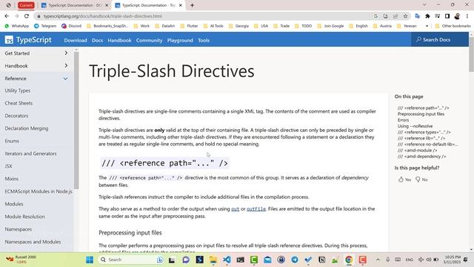Open Windows Start menu
474x267 pixels.
tap(90, 260)
